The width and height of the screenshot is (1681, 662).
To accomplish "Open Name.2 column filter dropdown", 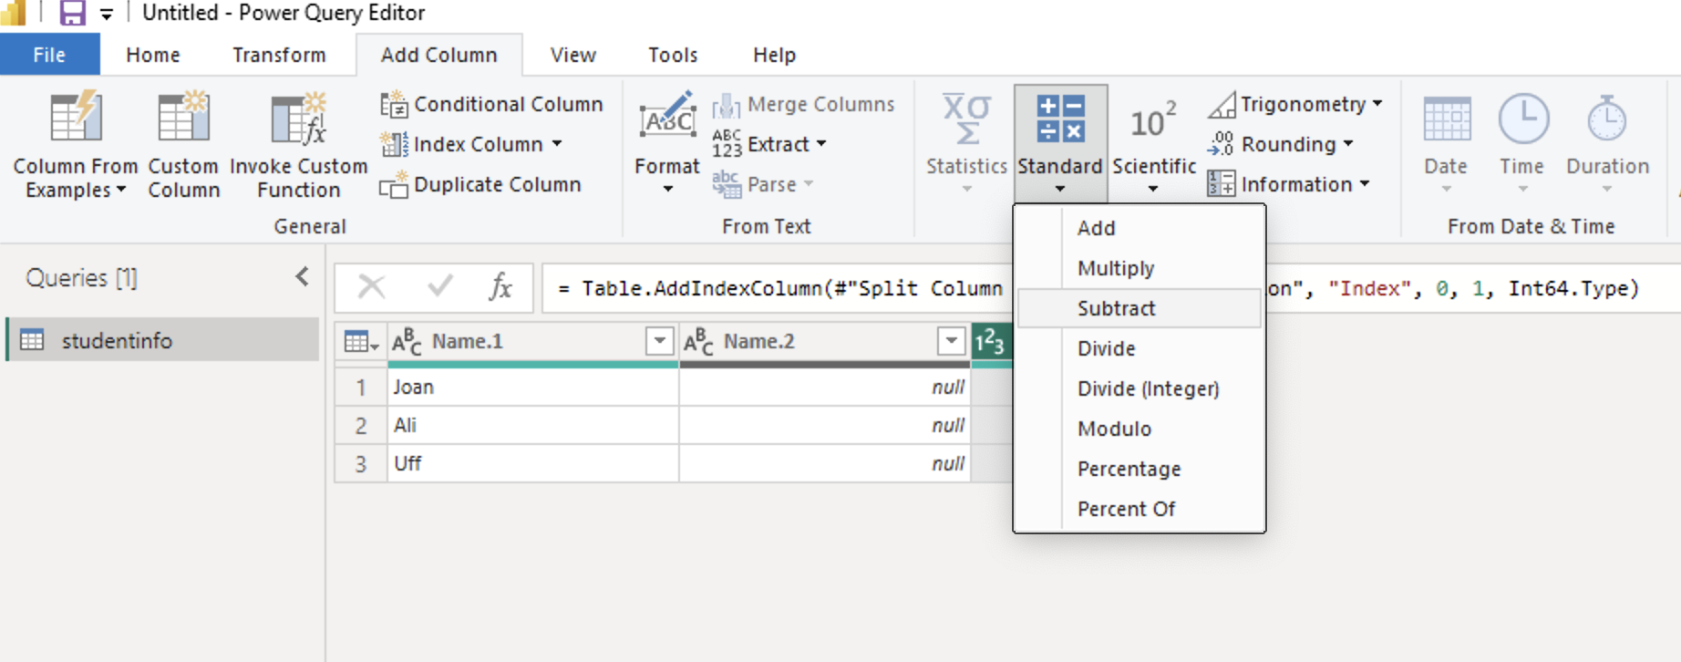I will 951,341.
